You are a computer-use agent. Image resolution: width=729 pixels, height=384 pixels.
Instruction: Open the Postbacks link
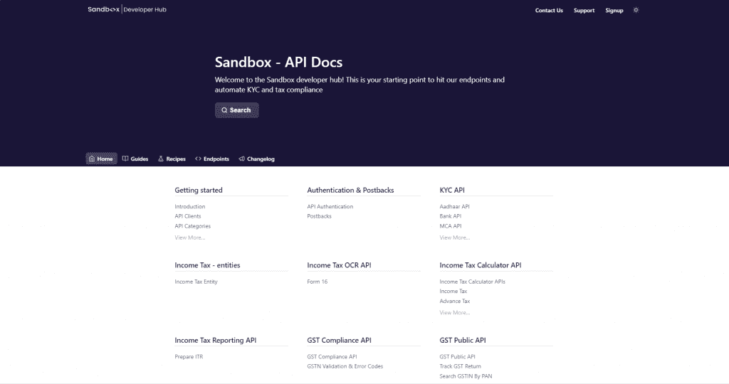[x=320, y=216]
